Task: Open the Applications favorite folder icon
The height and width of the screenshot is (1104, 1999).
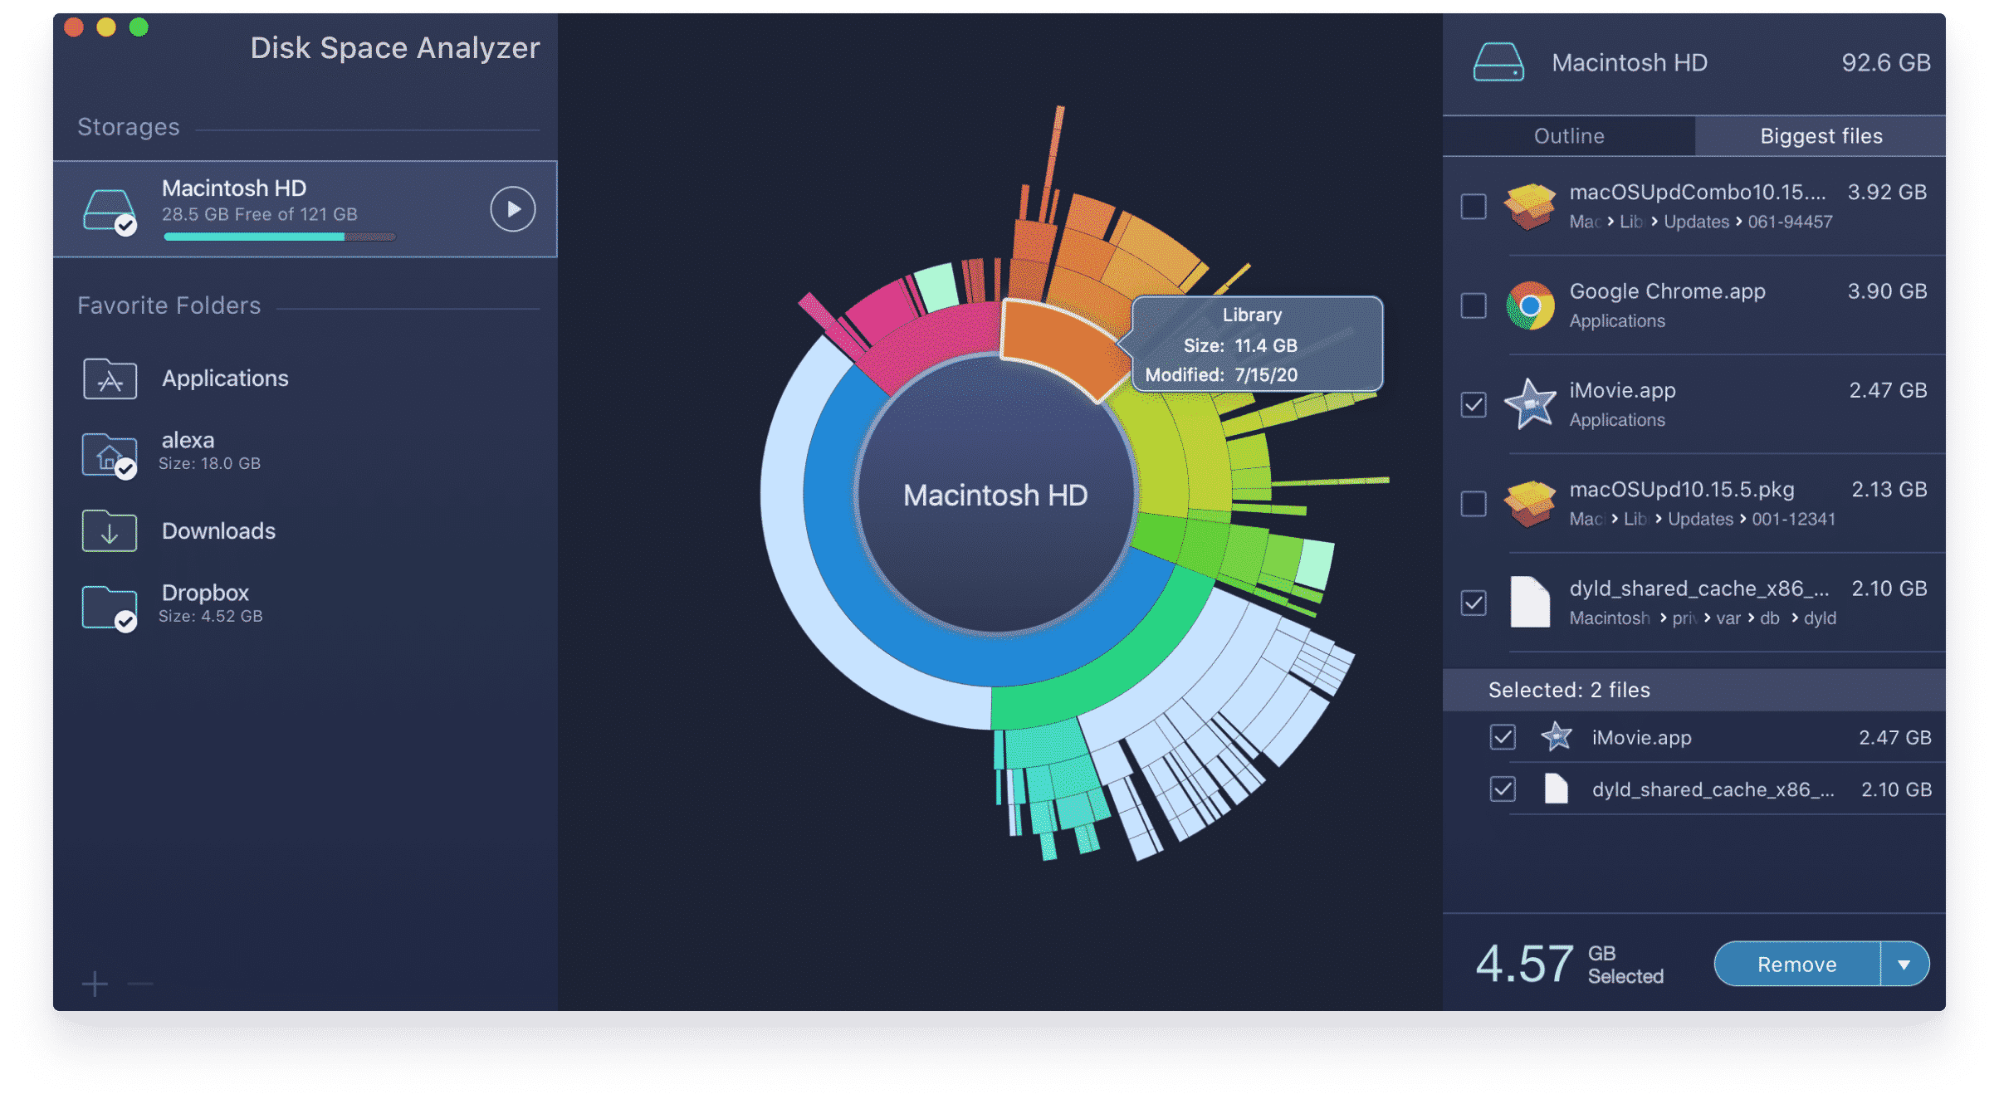Action: pyautogui.click(x=109, y=379)
